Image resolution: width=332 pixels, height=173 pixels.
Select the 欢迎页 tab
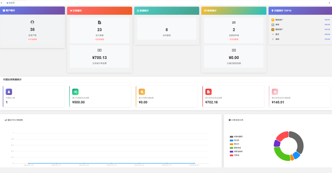pyautogui.click(x=11, y=3)
